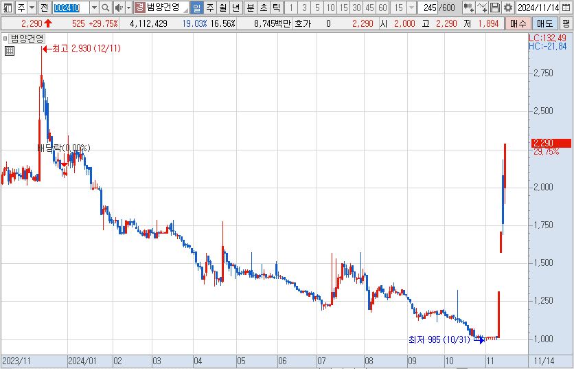Click the 매도 sell button
The height and width of the screenshot is (369, 574).
(x=544, y=24)
